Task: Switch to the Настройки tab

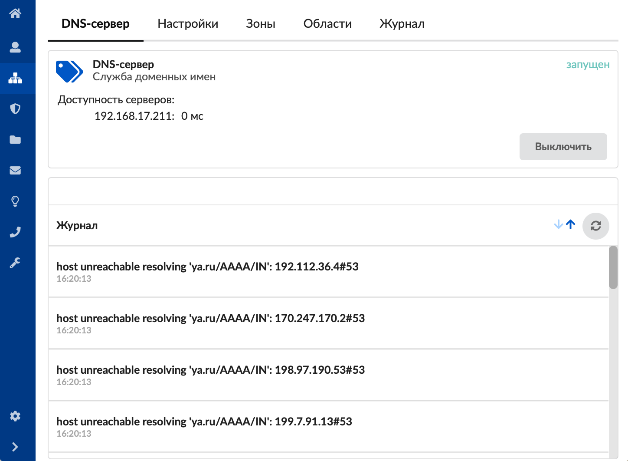Action: 188,24
